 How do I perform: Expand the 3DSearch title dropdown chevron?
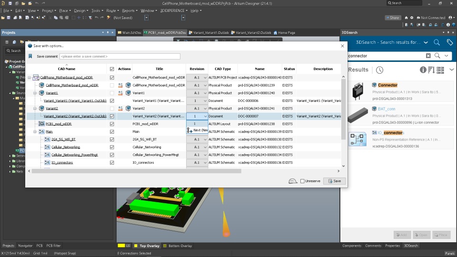click(x=426, y=42)
